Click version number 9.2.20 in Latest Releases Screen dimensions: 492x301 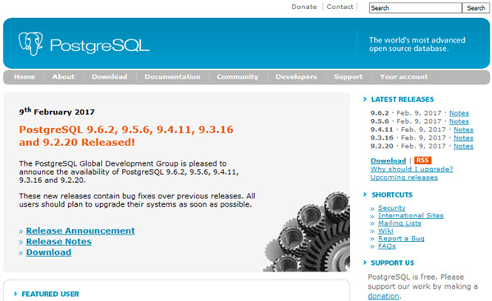click(381, 146)
